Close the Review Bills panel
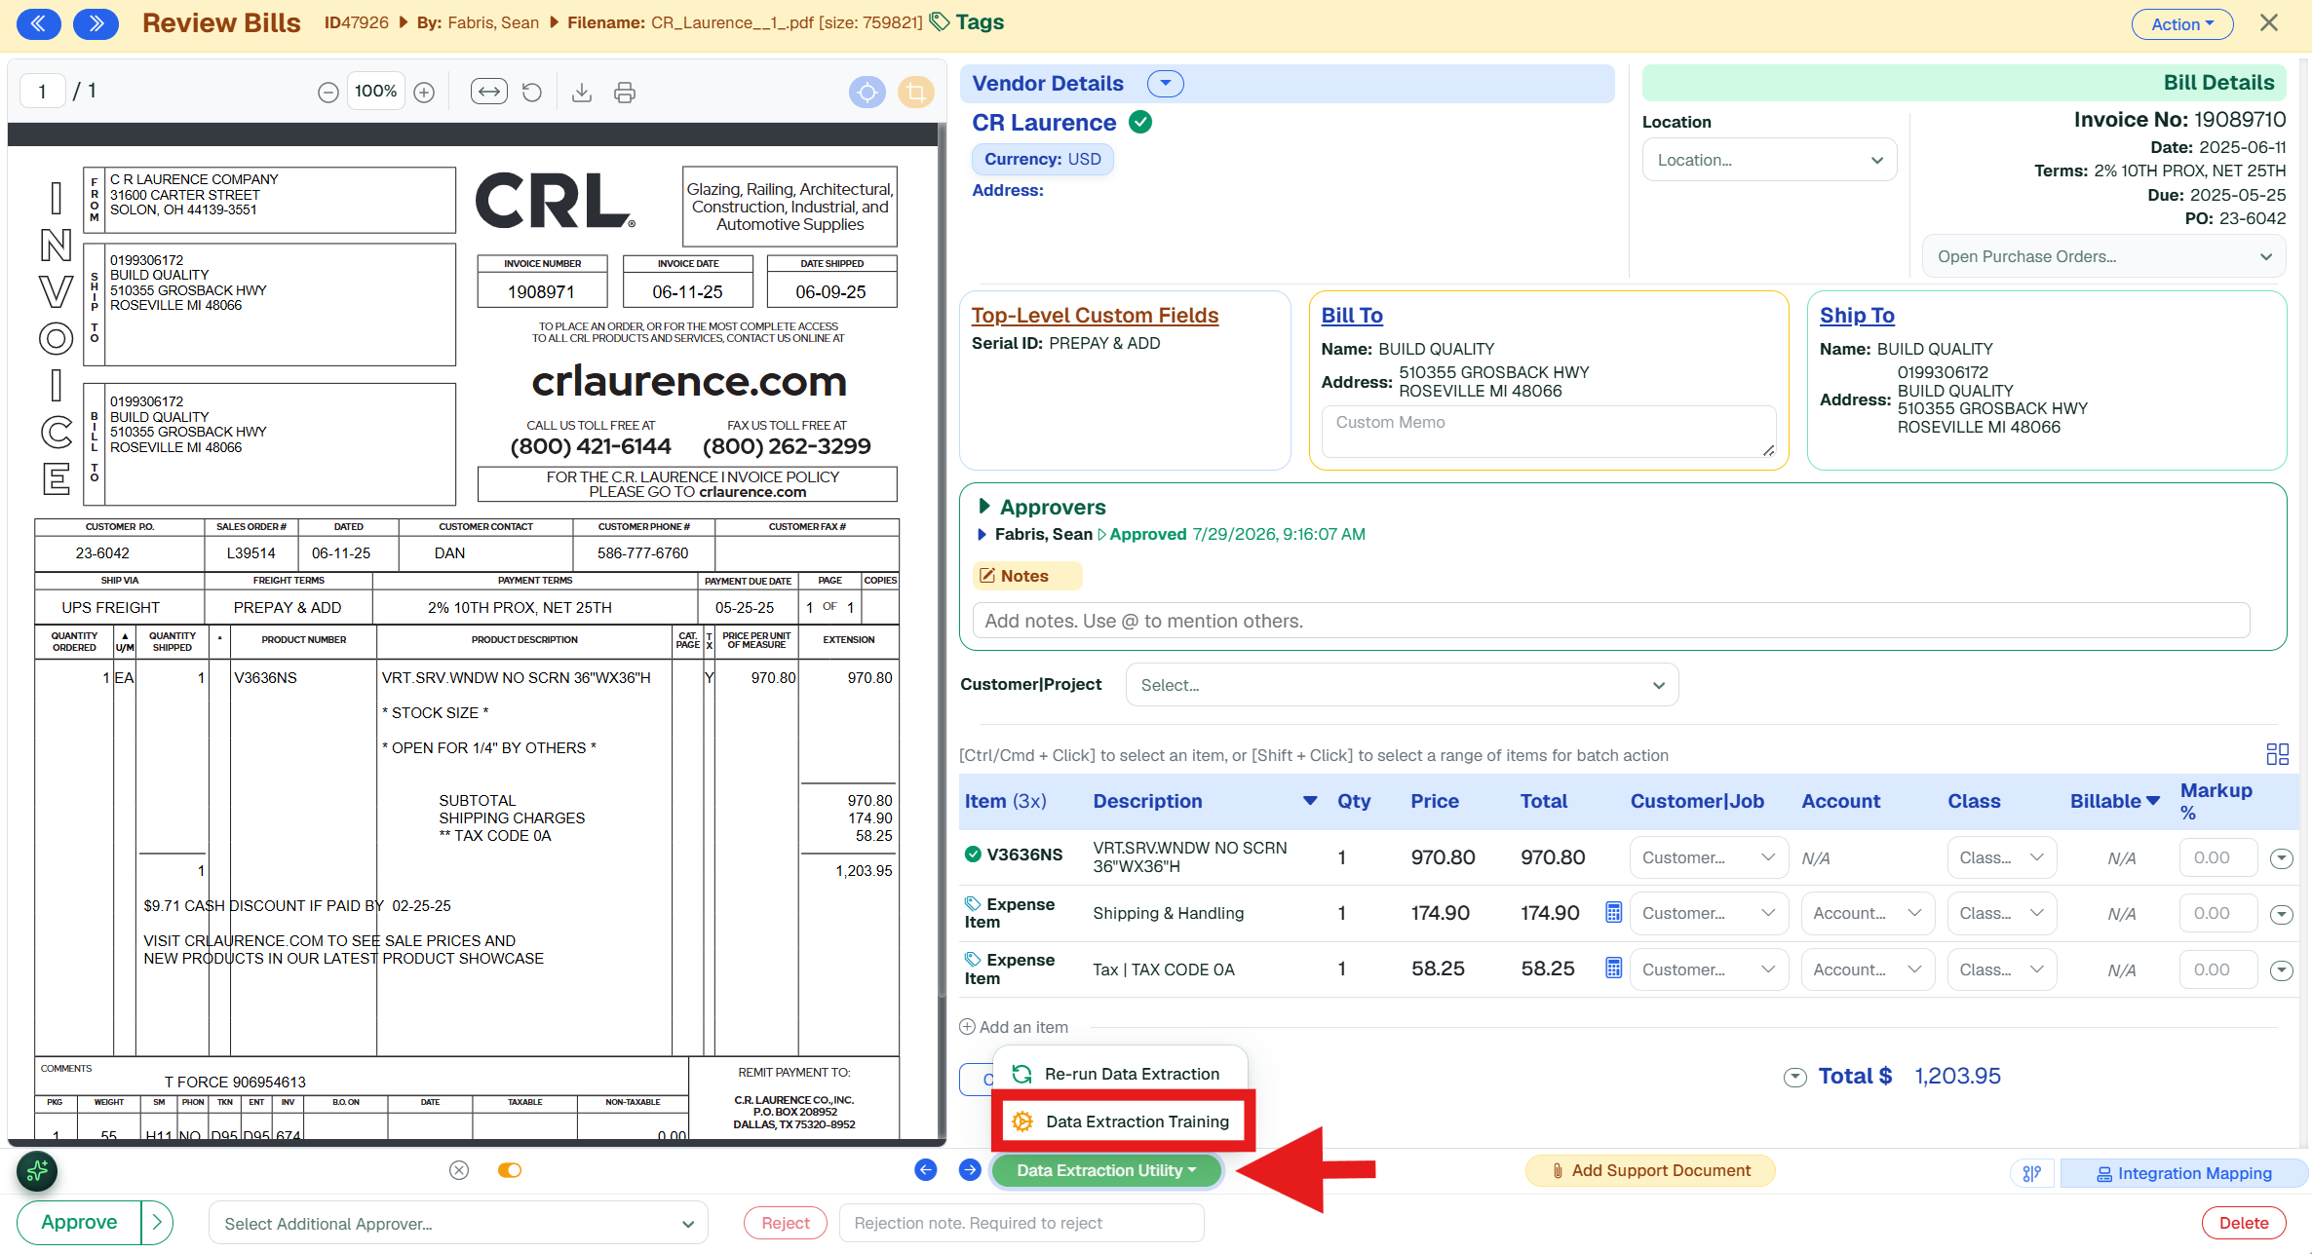The image size is (2312, 1254). pyautogui.click(x=2269, y=23)
